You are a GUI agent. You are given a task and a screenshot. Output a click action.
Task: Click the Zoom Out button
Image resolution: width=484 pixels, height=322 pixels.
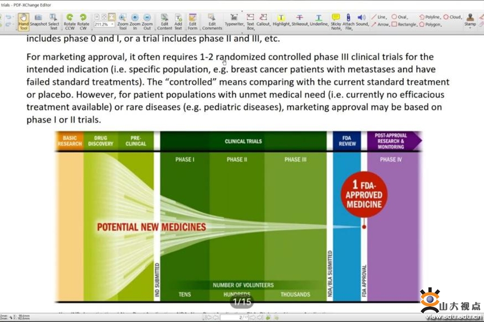point(147,21)
